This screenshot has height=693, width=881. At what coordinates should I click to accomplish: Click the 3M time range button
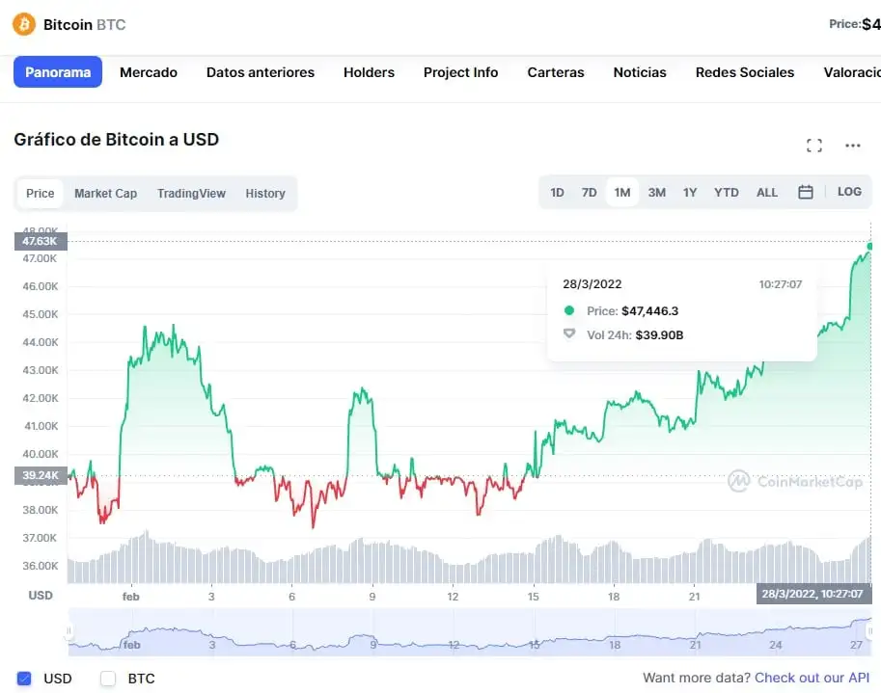tap(656, 192)
